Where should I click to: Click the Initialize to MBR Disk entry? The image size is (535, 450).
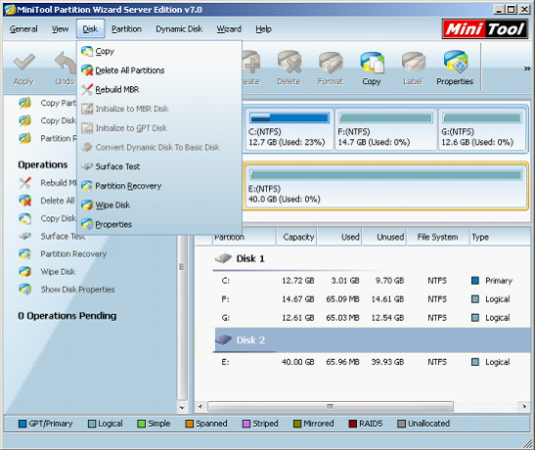[159, 109]
